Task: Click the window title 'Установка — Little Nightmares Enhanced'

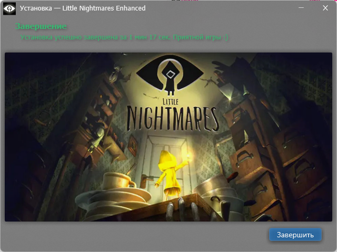Action: coord(82,8)
